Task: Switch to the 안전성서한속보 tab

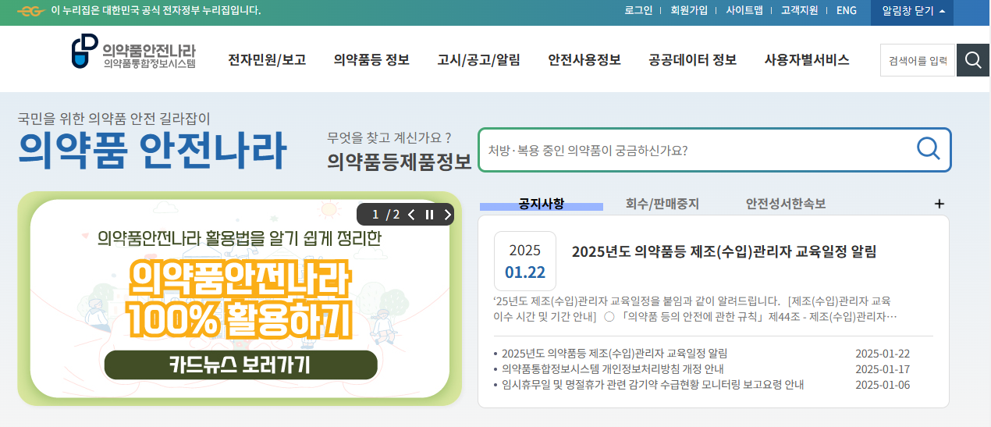Action: [x=786, y=205]
